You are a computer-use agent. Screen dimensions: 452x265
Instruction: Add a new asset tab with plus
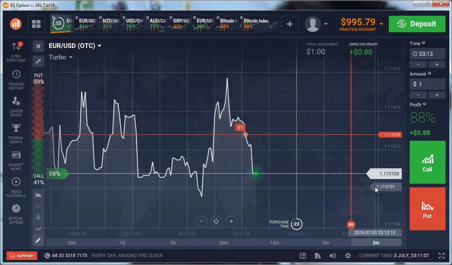click(x=290, y=24)
